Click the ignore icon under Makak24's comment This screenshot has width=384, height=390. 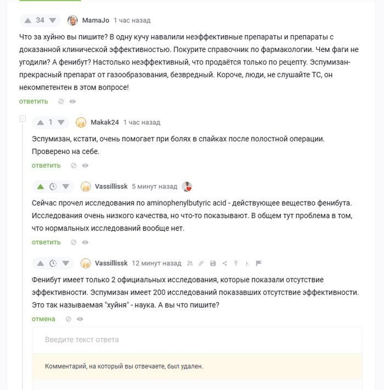(74, 165)
